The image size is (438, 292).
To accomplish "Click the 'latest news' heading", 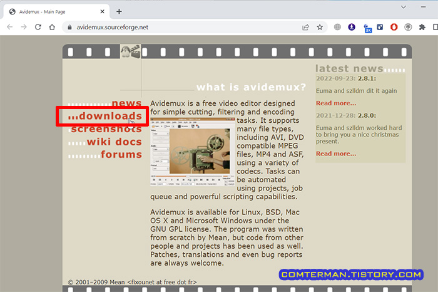I will coord(349,68).
